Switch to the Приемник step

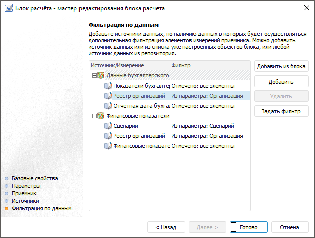point(24,193)
